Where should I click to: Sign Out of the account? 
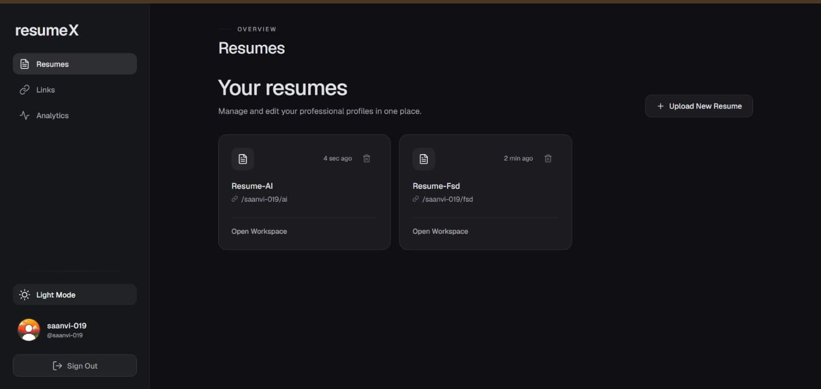(75, 366)
